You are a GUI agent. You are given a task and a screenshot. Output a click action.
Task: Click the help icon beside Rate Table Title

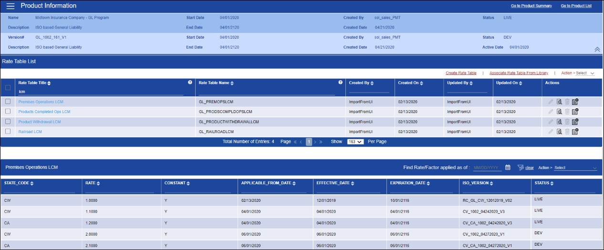pyautogui.click(x=190, y=83)
